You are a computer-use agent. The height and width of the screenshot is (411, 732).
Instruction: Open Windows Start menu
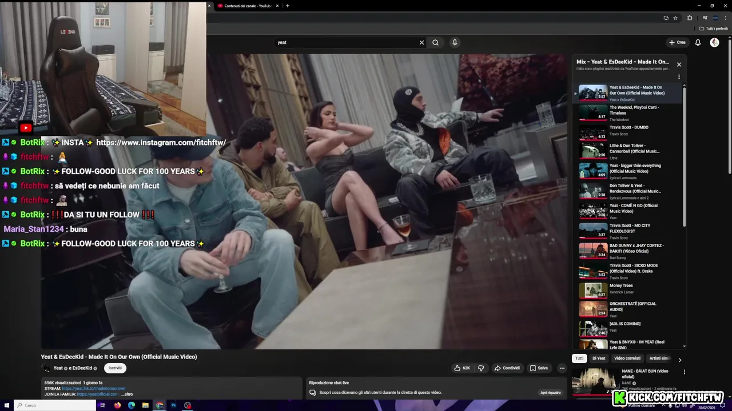7,405
